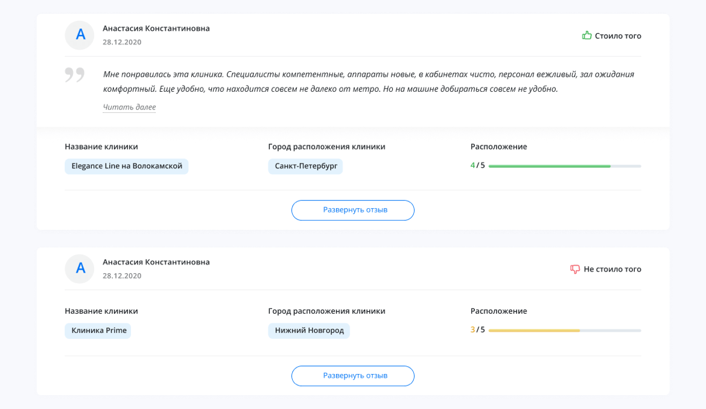Open Читать далее to read more

tap(129, 107)
